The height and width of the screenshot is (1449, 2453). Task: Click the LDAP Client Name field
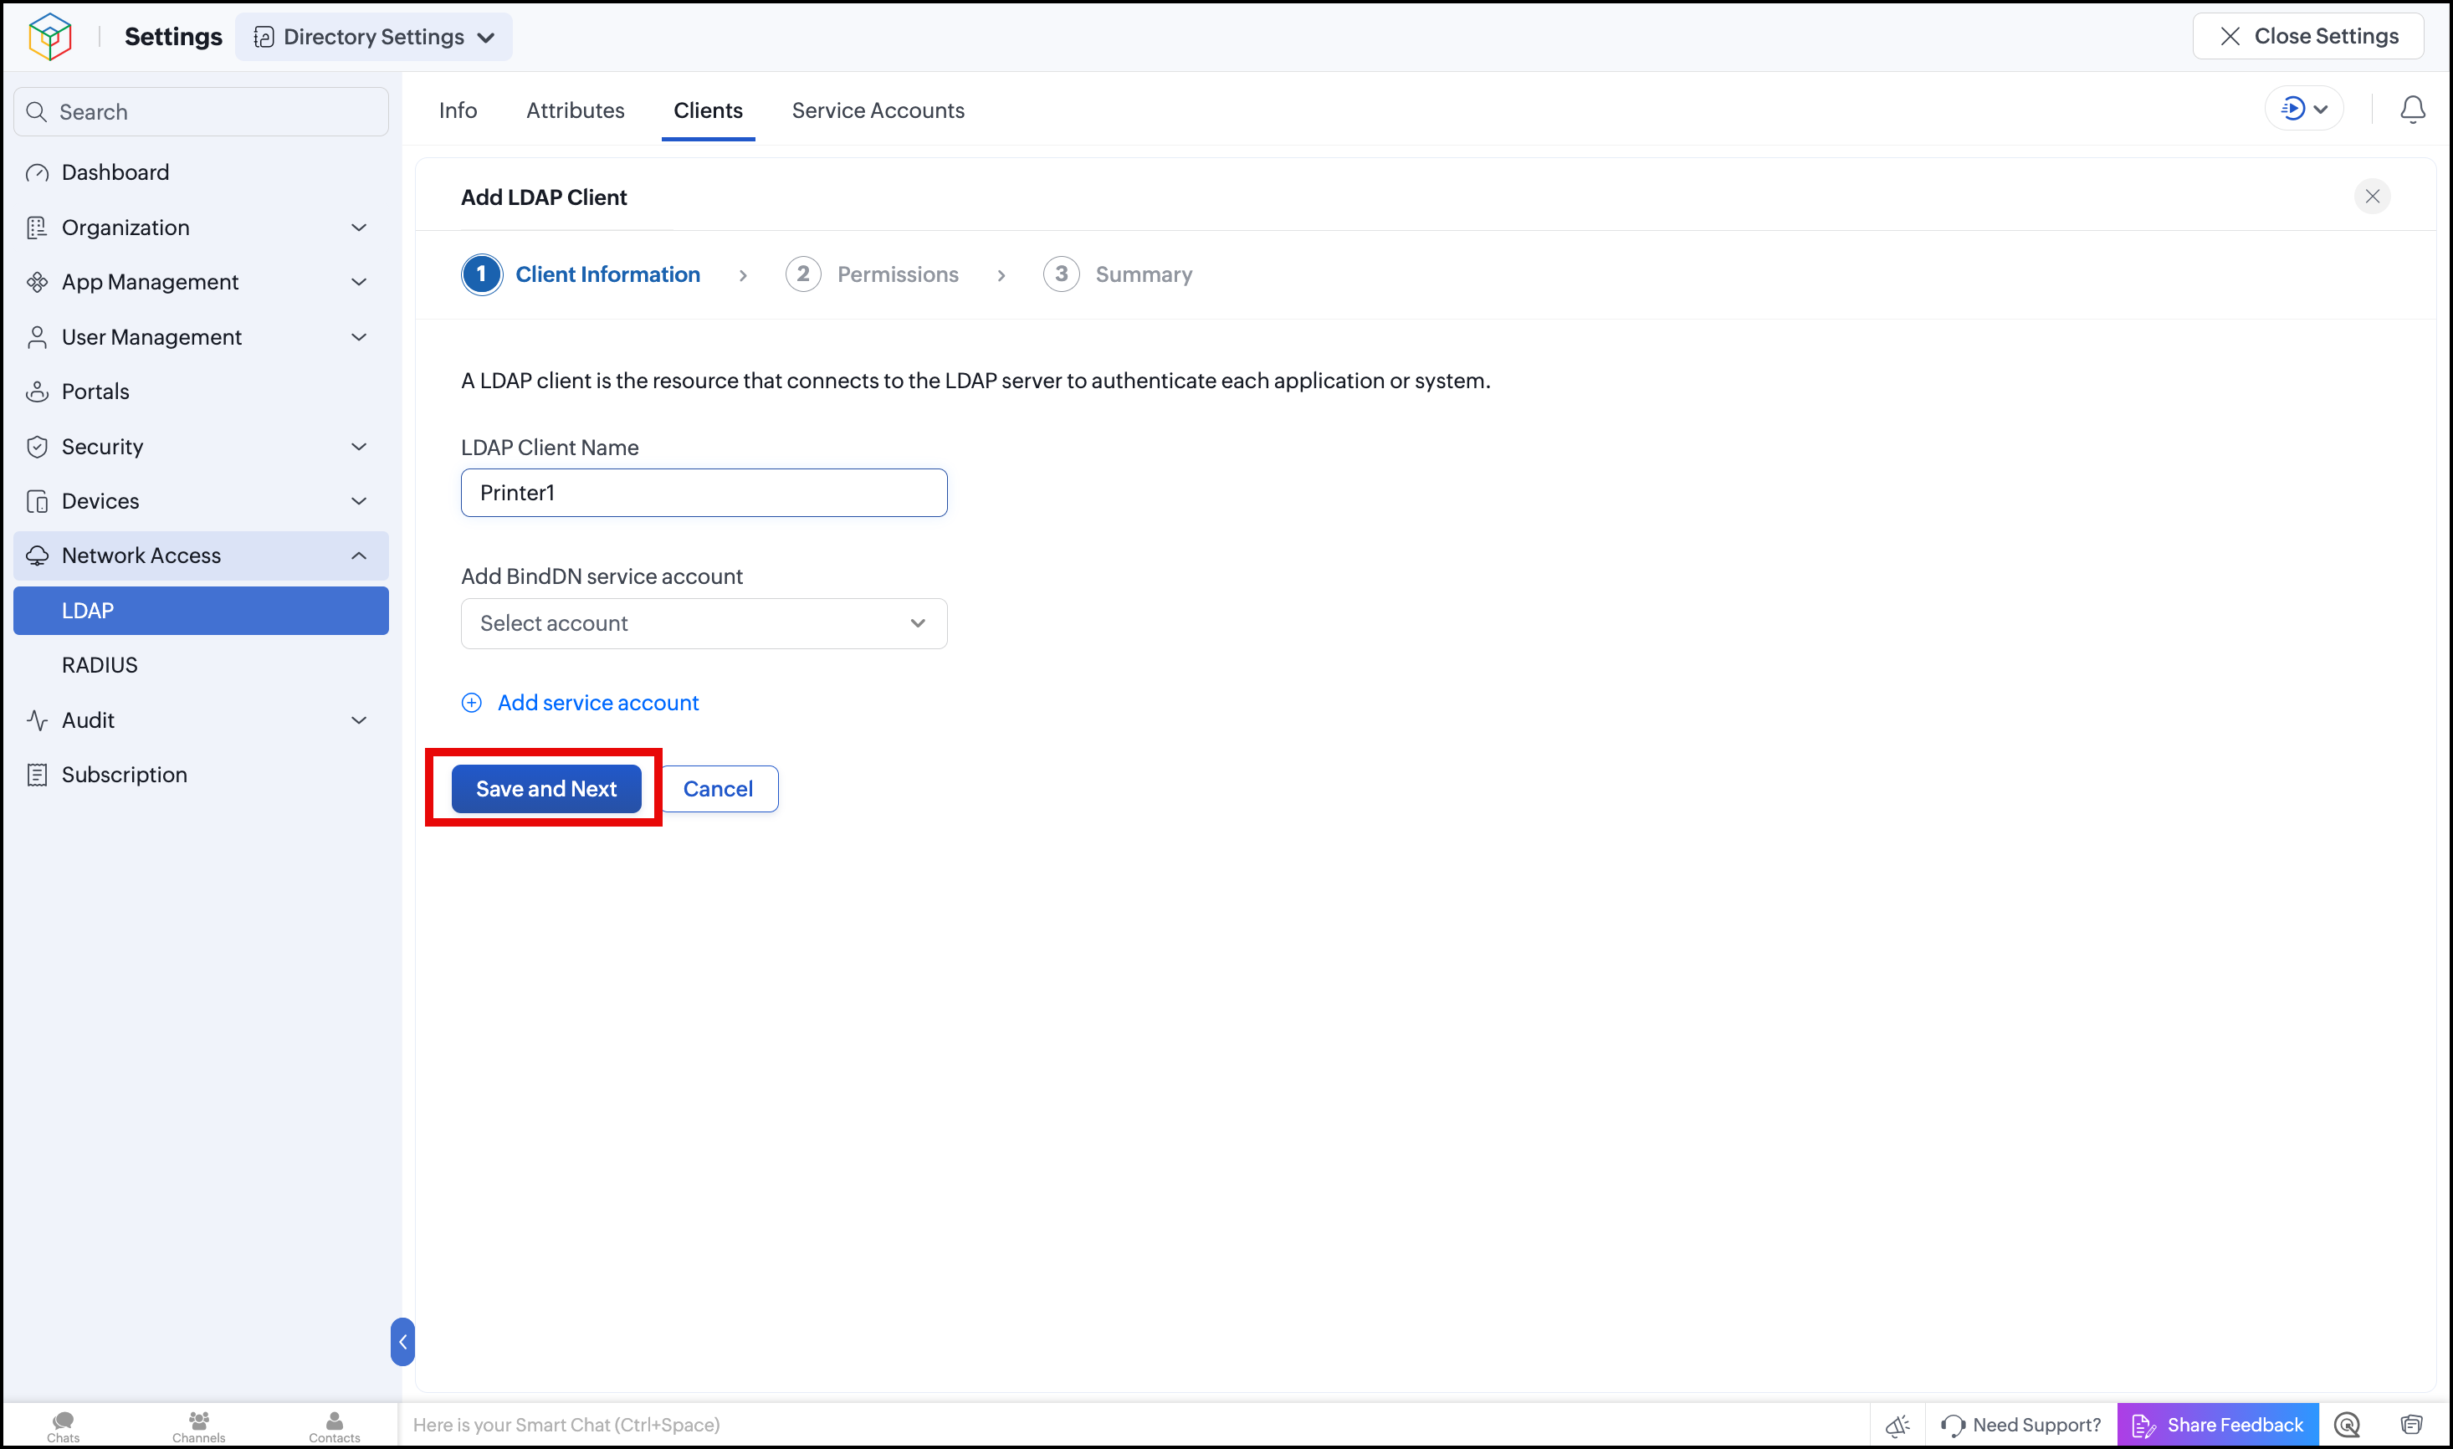[704, 492]
